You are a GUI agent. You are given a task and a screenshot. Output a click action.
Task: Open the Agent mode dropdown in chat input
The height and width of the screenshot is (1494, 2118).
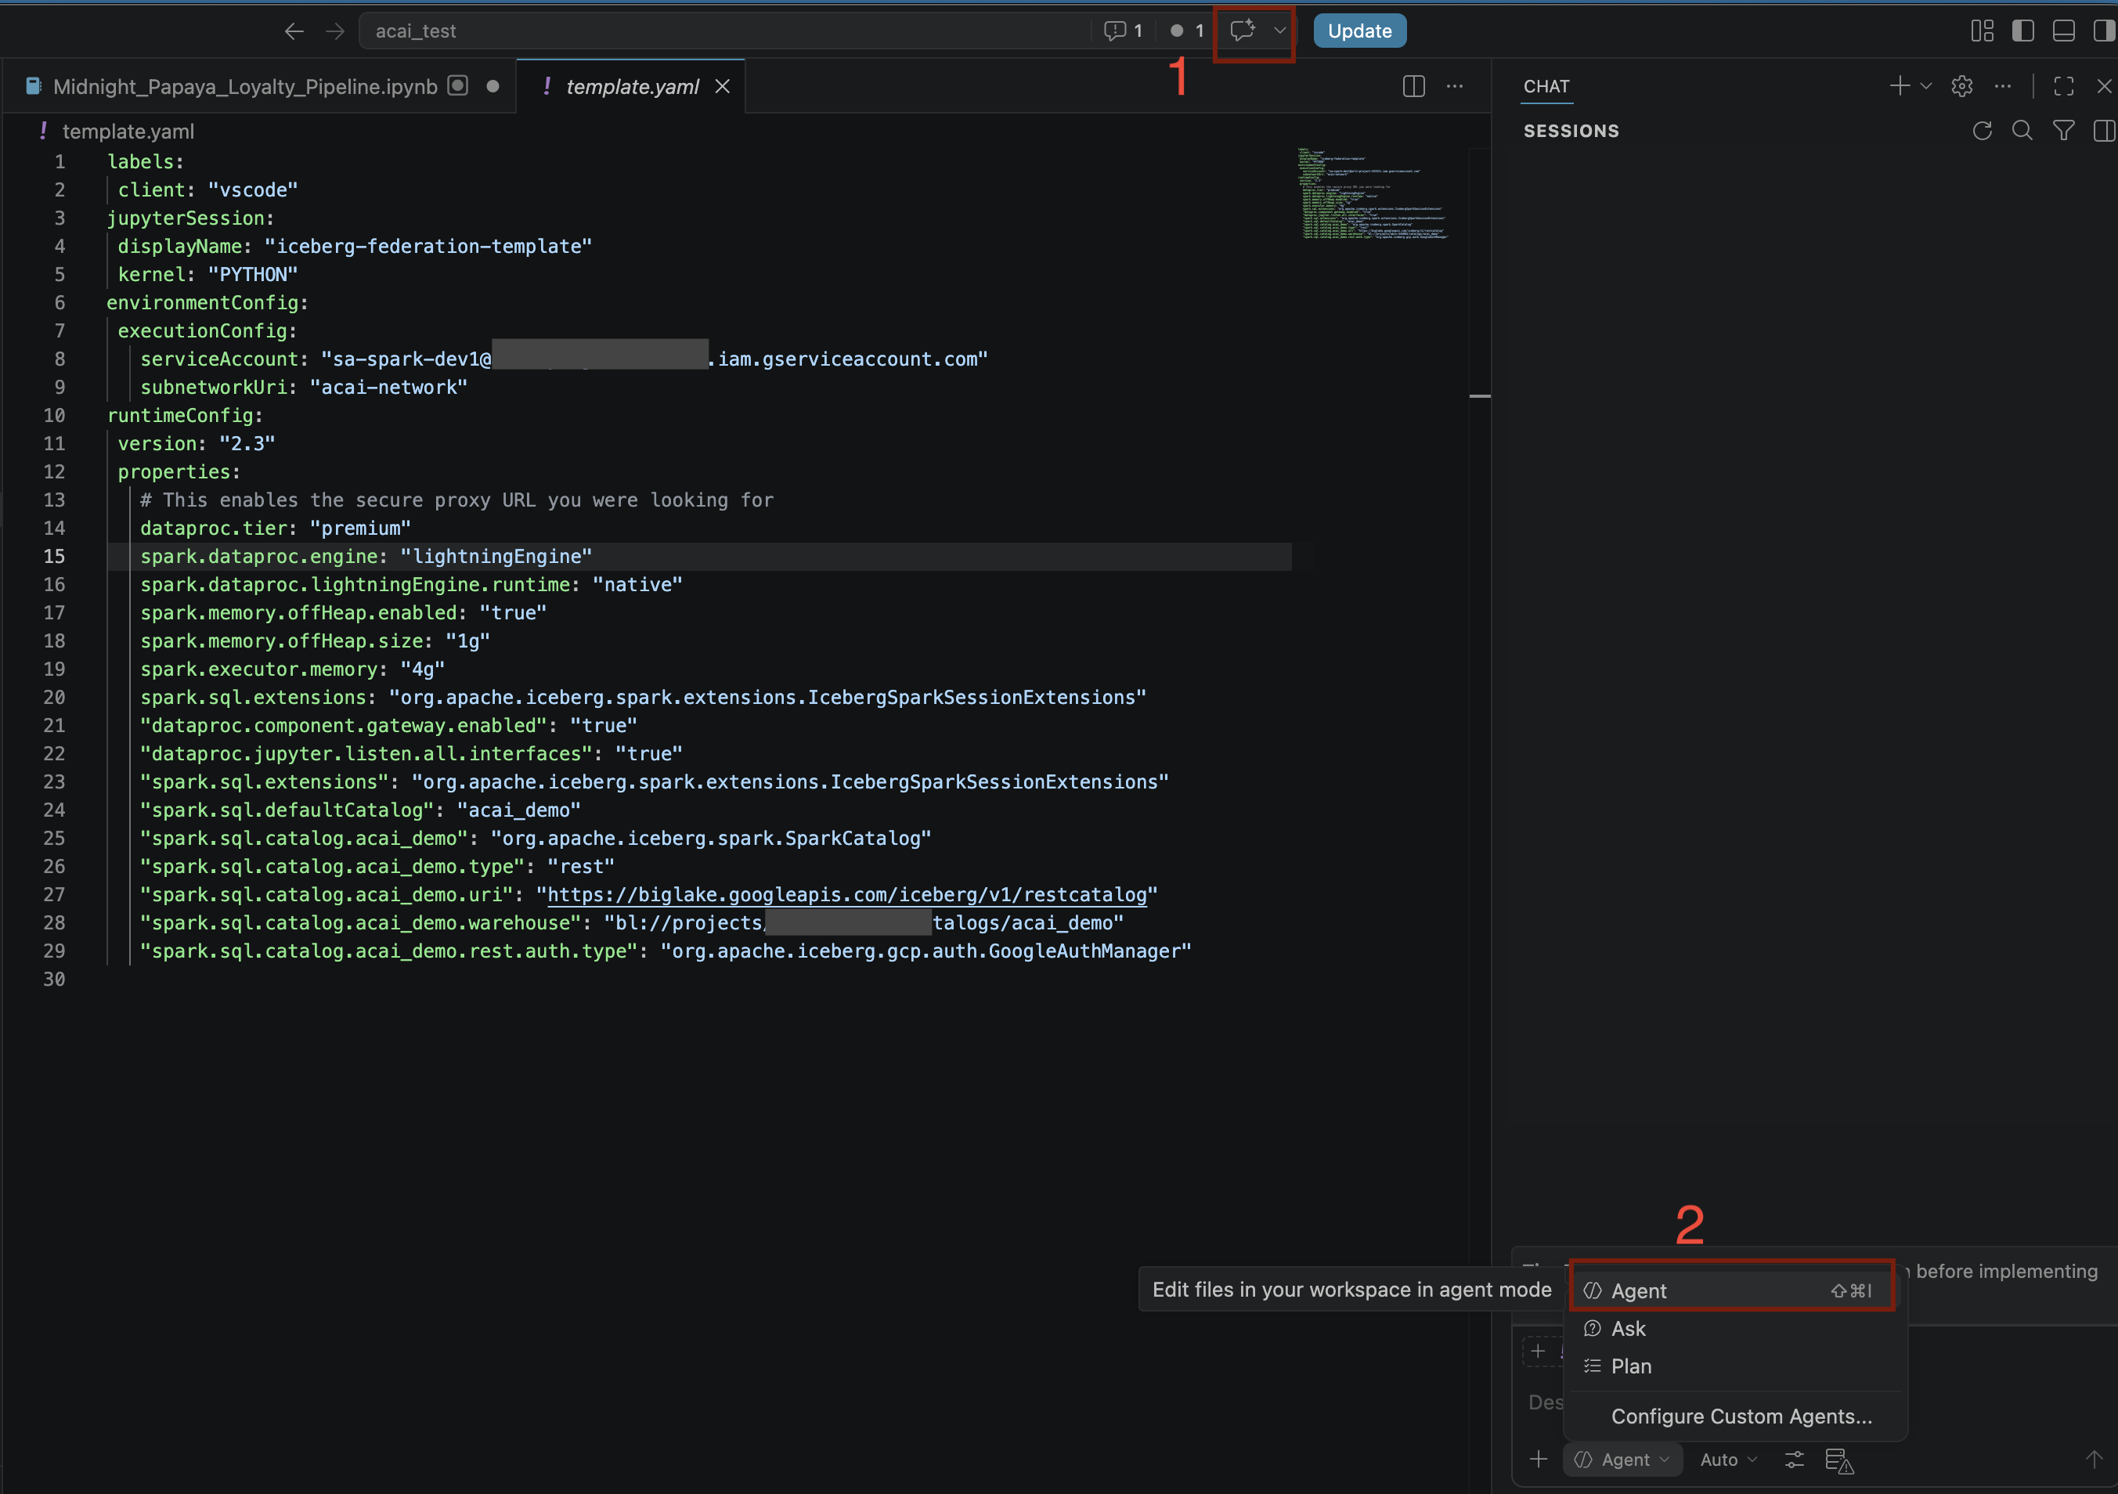pyautogui.click(x=1622, y=1460)
